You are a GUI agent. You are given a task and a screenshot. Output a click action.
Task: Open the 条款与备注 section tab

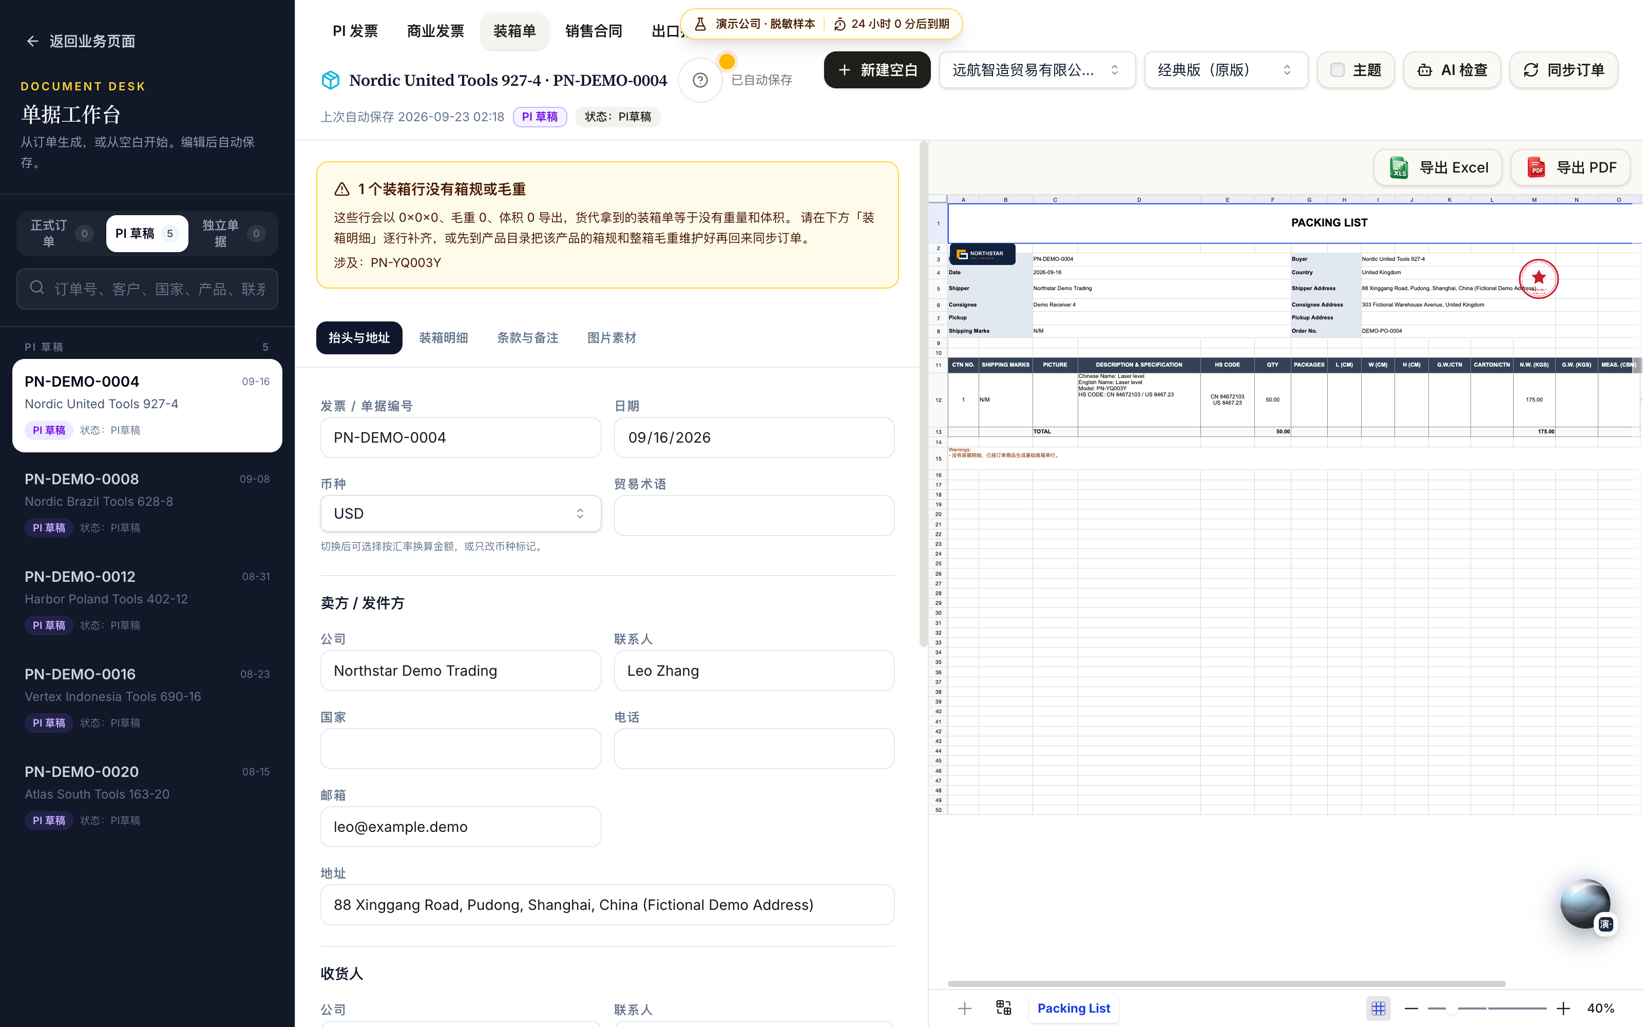[x=527, y=337]
